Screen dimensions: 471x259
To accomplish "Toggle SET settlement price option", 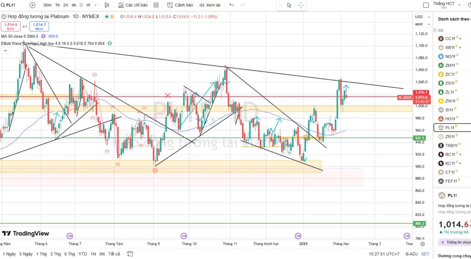I will coord(425,254).
